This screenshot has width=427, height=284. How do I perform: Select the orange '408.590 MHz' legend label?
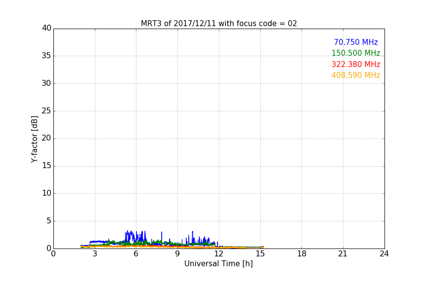356,75
